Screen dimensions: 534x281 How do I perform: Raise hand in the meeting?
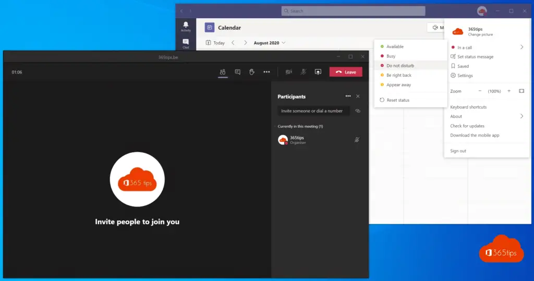point(252,72)
